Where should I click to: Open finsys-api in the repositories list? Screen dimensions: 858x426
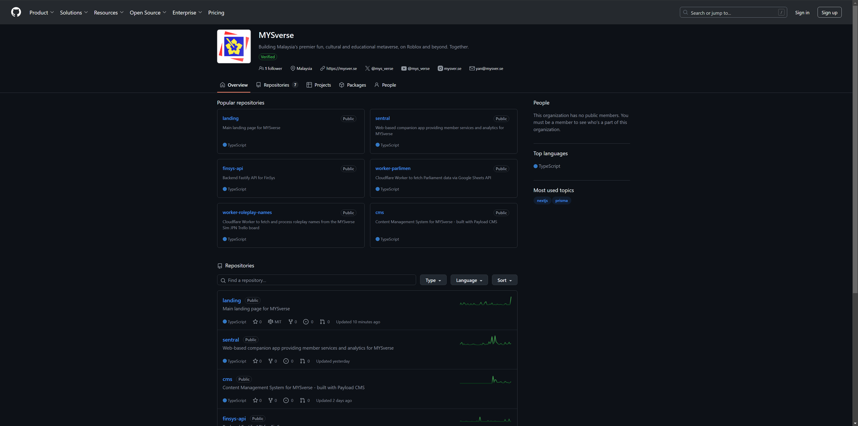coord(234,419)
